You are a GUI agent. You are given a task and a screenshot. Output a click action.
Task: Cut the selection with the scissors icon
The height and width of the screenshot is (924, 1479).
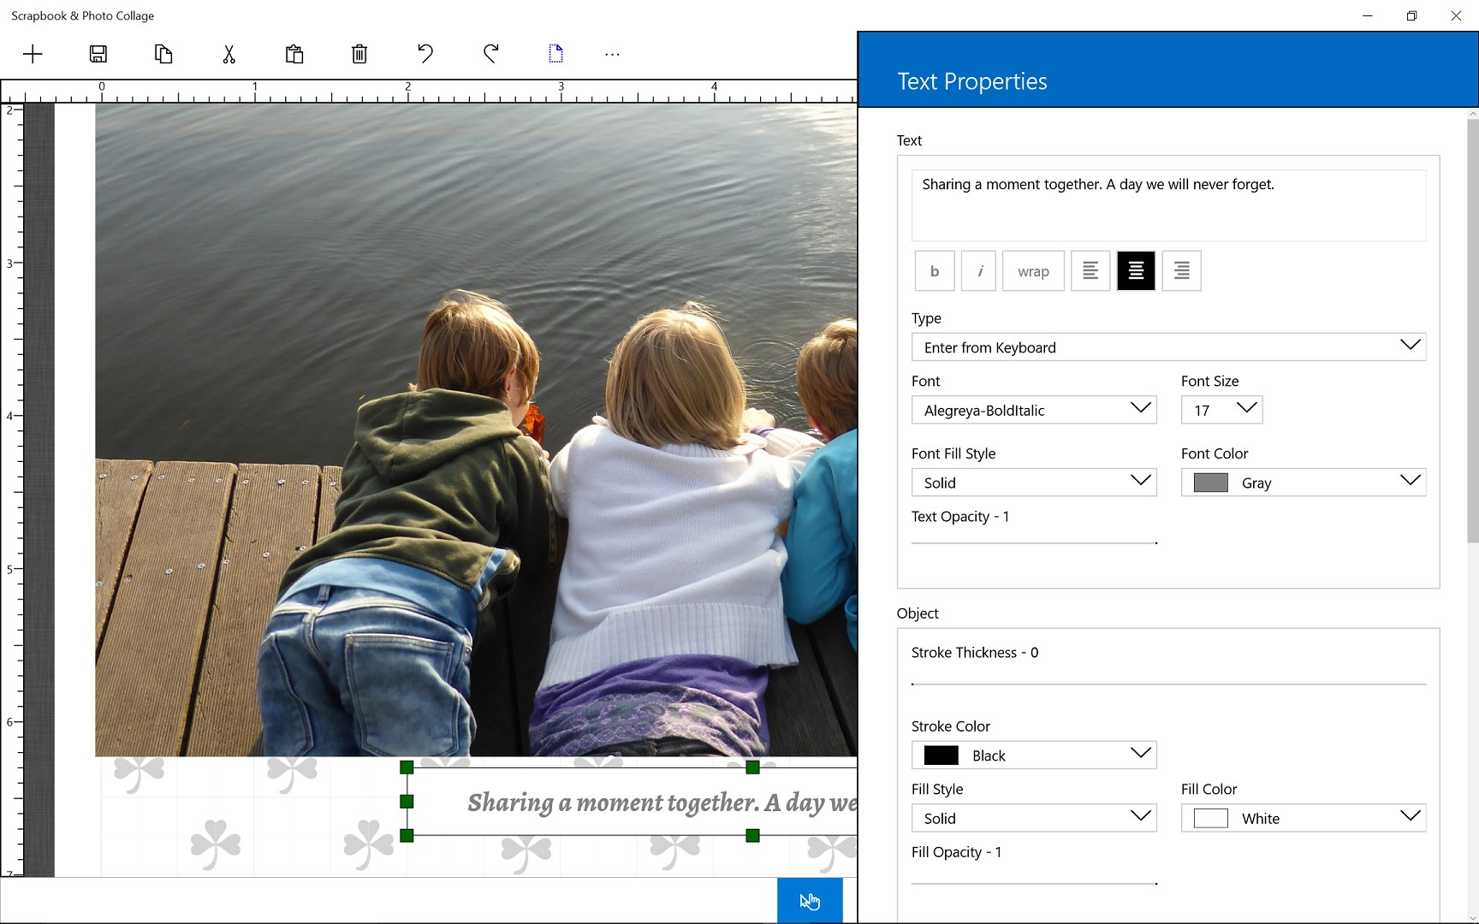click(229, 55)
